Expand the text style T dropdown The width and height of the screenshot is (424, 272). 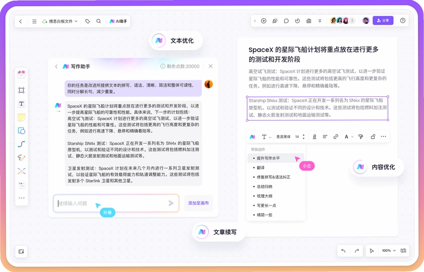tap(267, 137)
